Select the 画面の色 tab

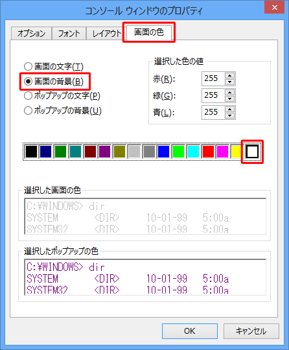click(x=149, y=32)
